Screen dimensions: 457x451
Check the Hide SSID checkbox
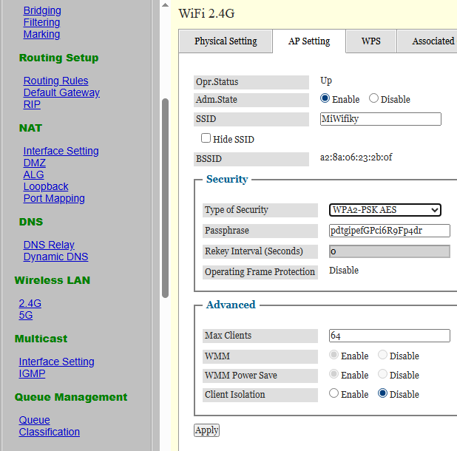(206, 138)
